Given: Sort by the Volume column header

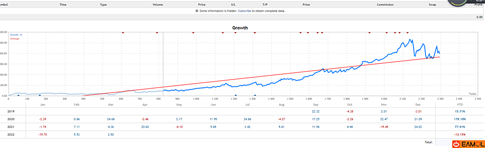Looking at the screenshot, I should pos(158,5).
